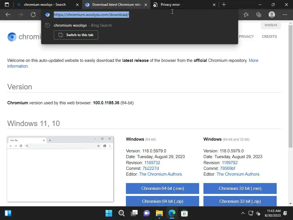Open the clock showing 11:43 AM
Image resolution: width=293 pixels, height=220 pixels.
(273, 213)
